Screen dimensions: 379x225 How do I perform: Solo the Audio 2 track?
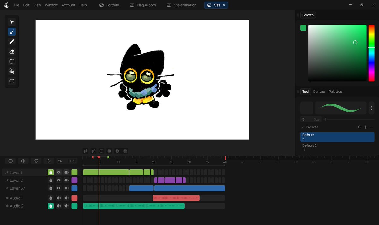(66, 206)
